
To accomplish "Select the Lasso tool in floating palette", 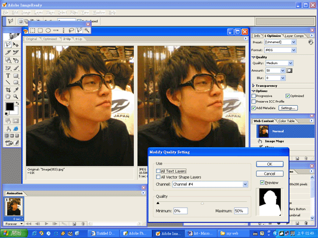I will pyautogui.click(x=71, y=30).
